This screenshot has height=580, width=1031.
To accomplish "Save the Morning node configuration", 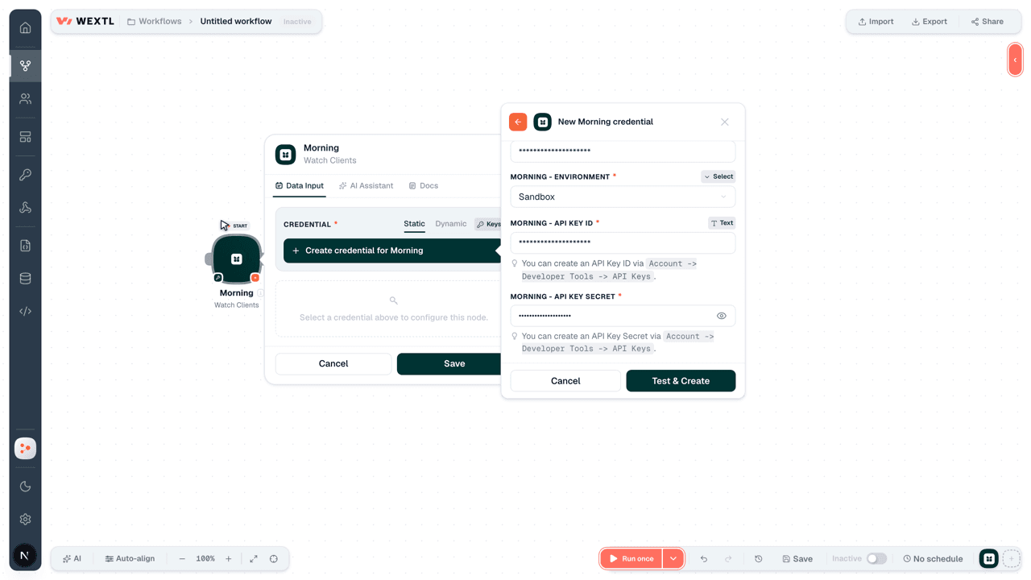I will pos(449,364).
